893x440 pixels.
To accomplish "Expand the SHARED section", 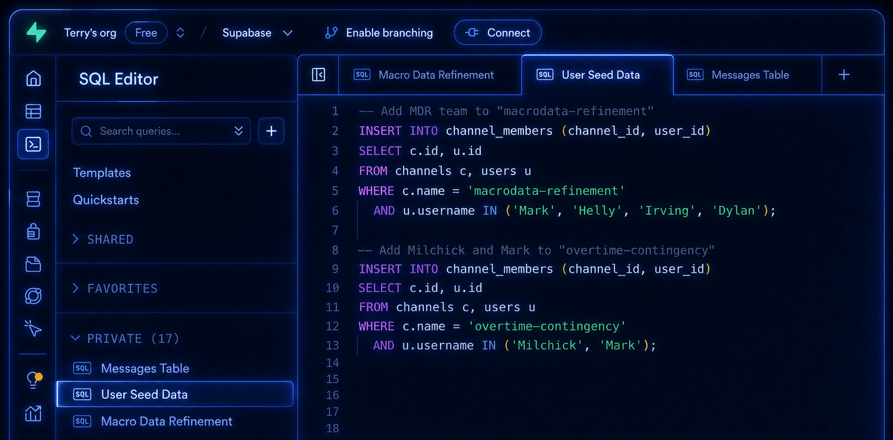I will coord(102,239).
